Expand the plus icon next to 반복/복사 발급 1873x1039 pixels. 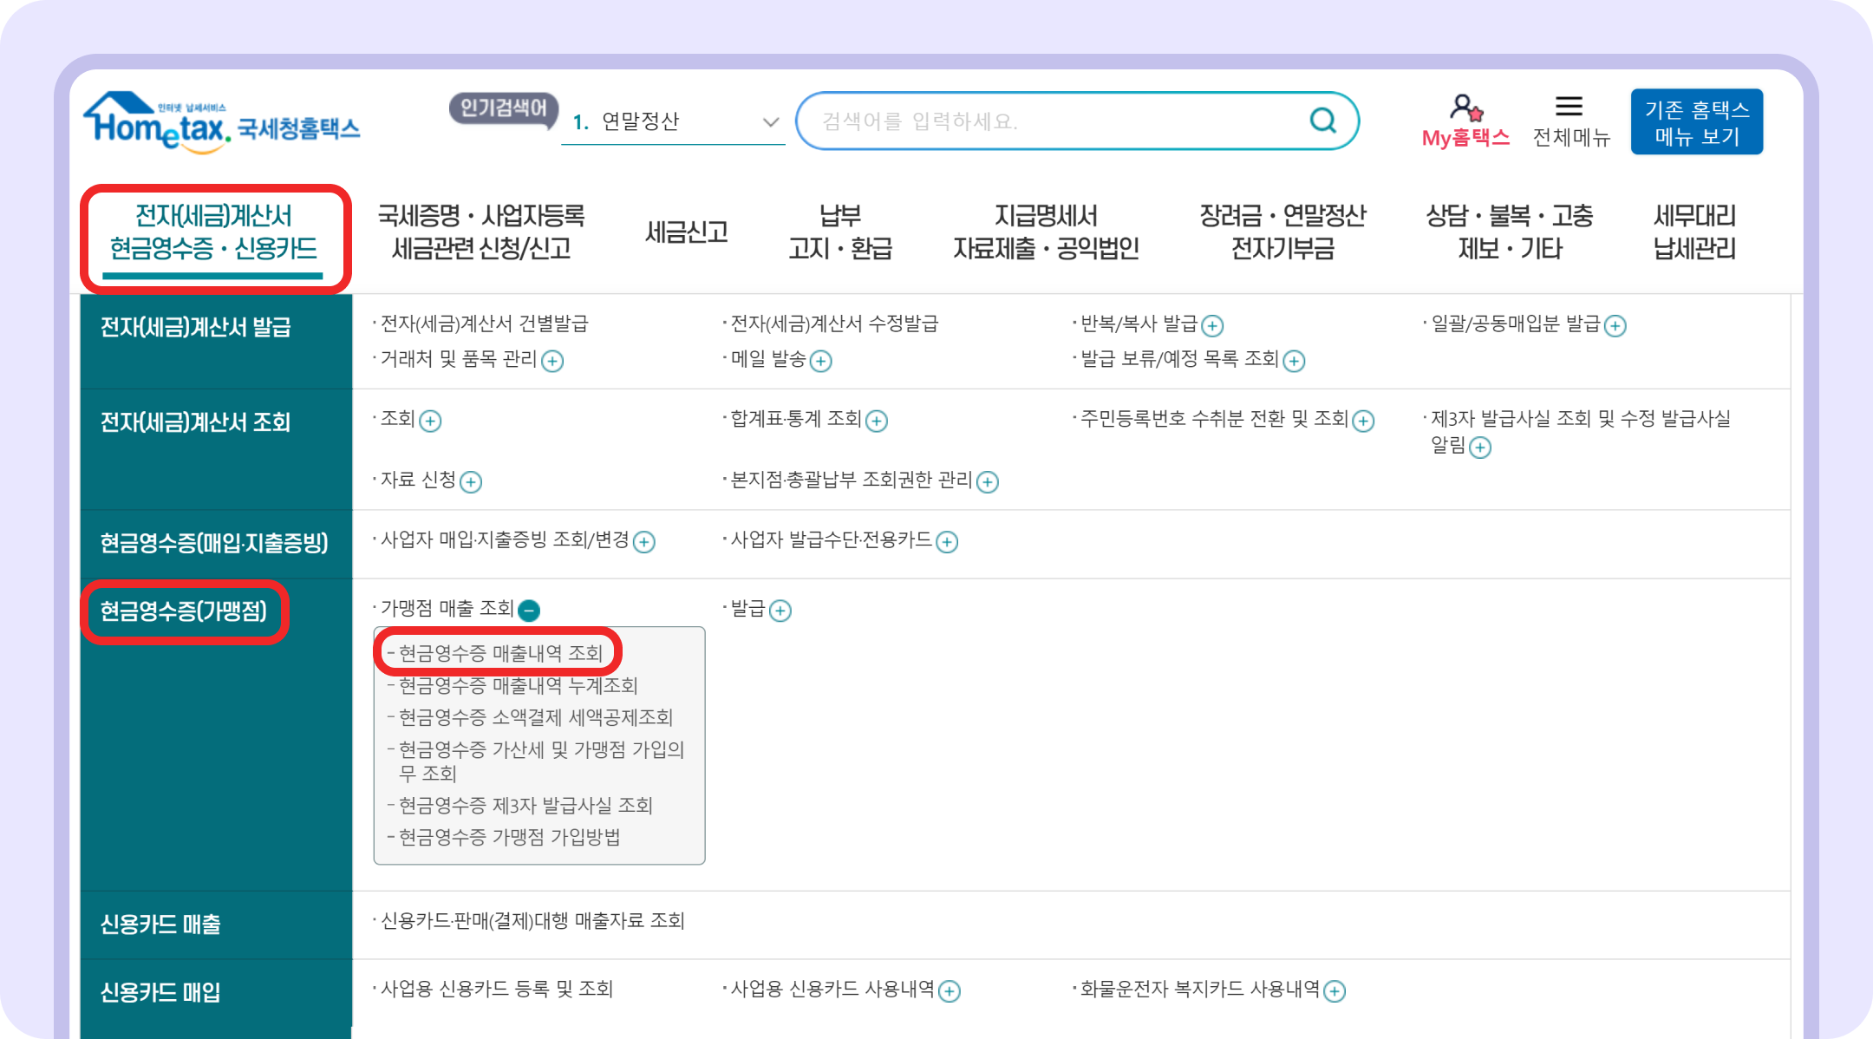click(x=1214, y=325)
